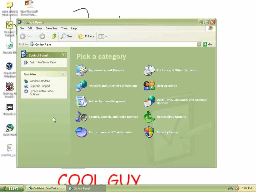Click the Back arrow toolbar button
The height and width of the screenshot is (192, 256).
(23, 36)
